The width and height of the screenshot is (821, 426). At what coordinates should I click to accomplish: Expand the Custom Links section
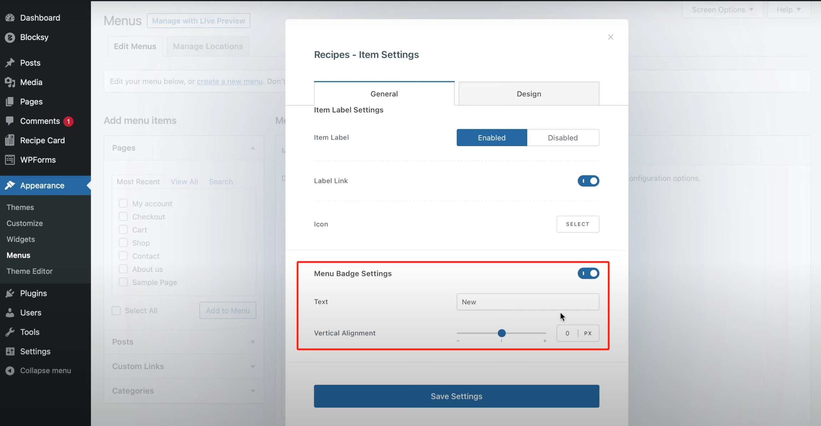point(253,366)
